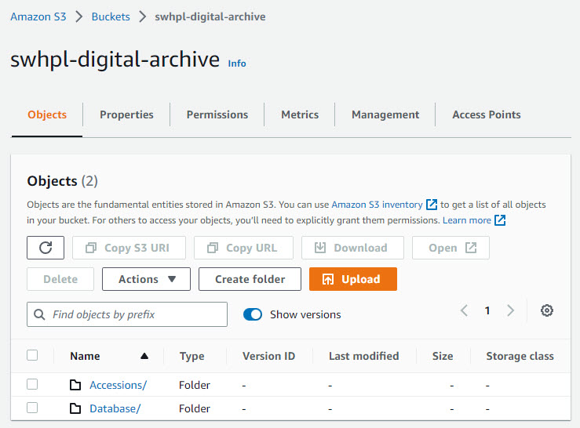The width and height of the screenshot is (580, 428).
Task: Focus the Find objects by prefix field
Action: (127, 314)
